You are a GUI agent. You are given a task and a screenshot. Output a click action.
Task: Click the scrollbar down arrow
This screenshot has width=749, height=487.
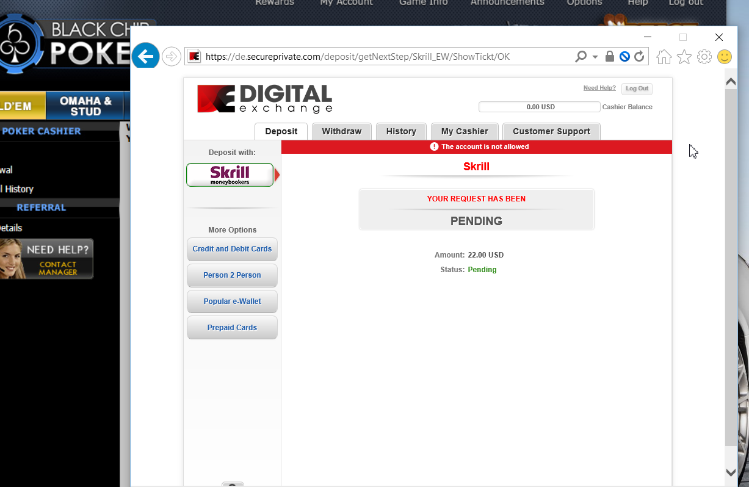(x=731, y=472)
